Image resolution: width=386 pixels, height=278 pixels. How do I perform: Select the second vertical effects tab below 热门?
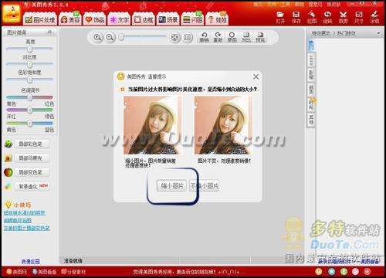click(x=311, y=59)
